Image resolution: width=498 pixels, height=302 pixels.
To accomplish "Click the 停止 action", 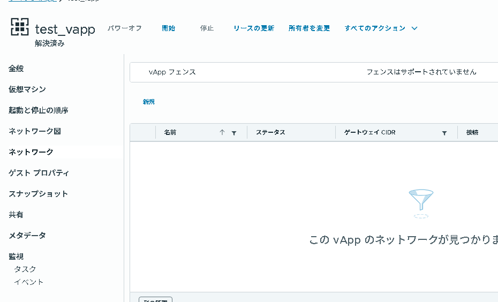I will tap(207, 28).
